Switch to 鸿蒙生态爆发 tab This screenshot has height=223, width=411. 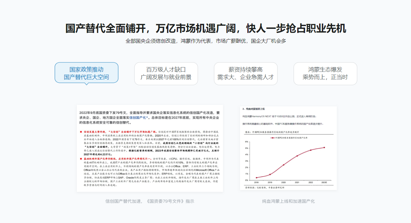tap(325, 73)
